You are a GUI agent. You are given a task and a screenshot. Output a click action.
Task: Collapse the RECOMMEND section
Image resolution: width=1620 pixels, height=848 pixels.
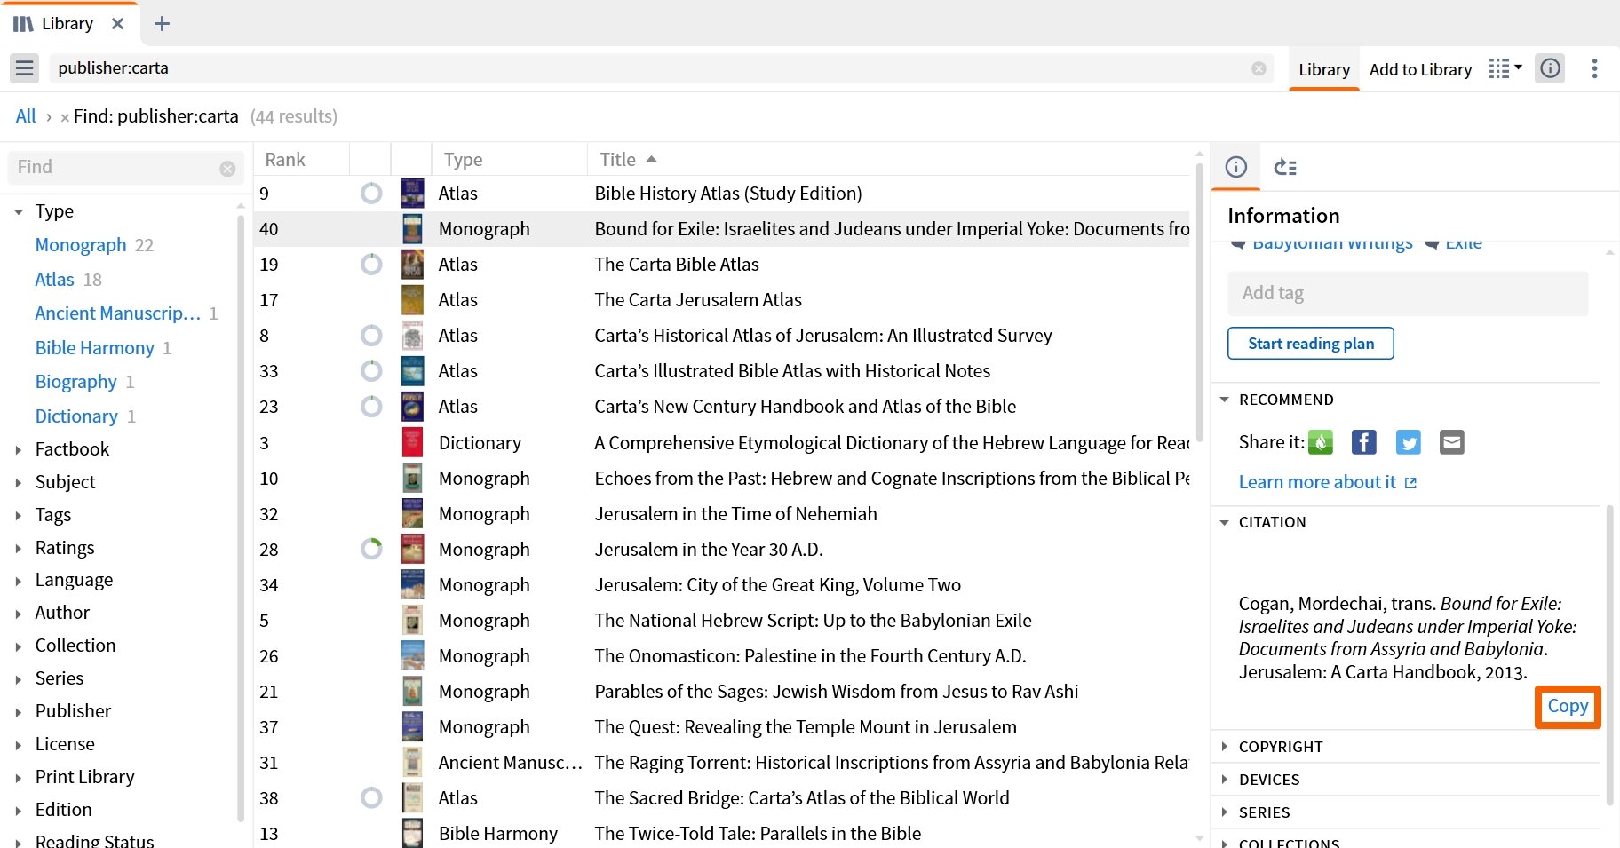[x=1225, y=400]
